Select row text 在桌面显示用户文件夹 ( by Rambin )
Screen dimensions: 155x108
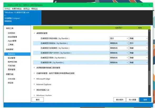pos(56,53)
